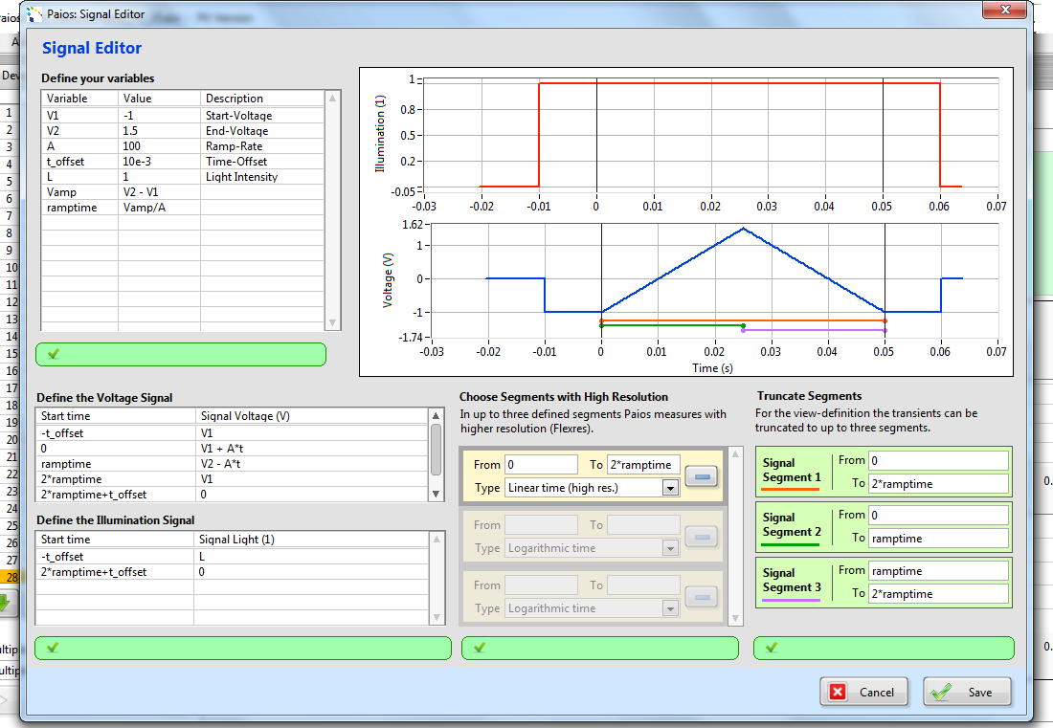The image size is (1053, 728).
Task: Select 'Ramp-Rate' description cell
Action: [x=262, y=146]
